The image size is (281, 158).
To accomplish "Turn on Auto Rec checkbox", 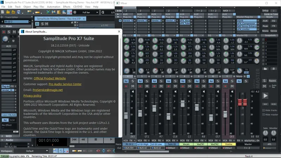I will (270, 86).
